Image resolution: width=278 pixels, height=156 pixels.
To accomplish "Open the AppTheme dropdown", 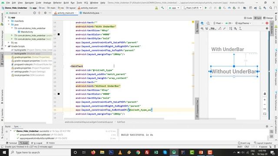I will [243, 23].
